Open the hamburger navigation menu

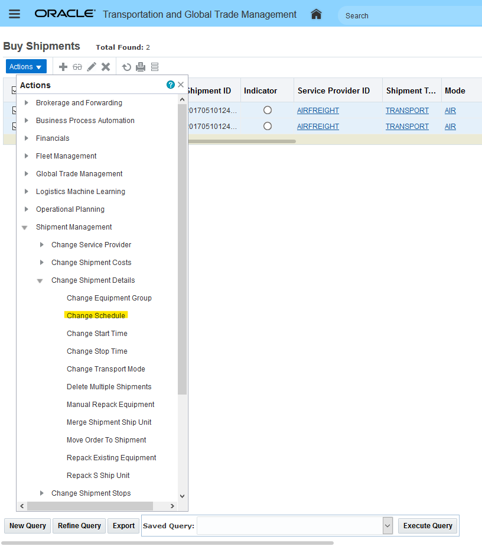tap(14, 14)
